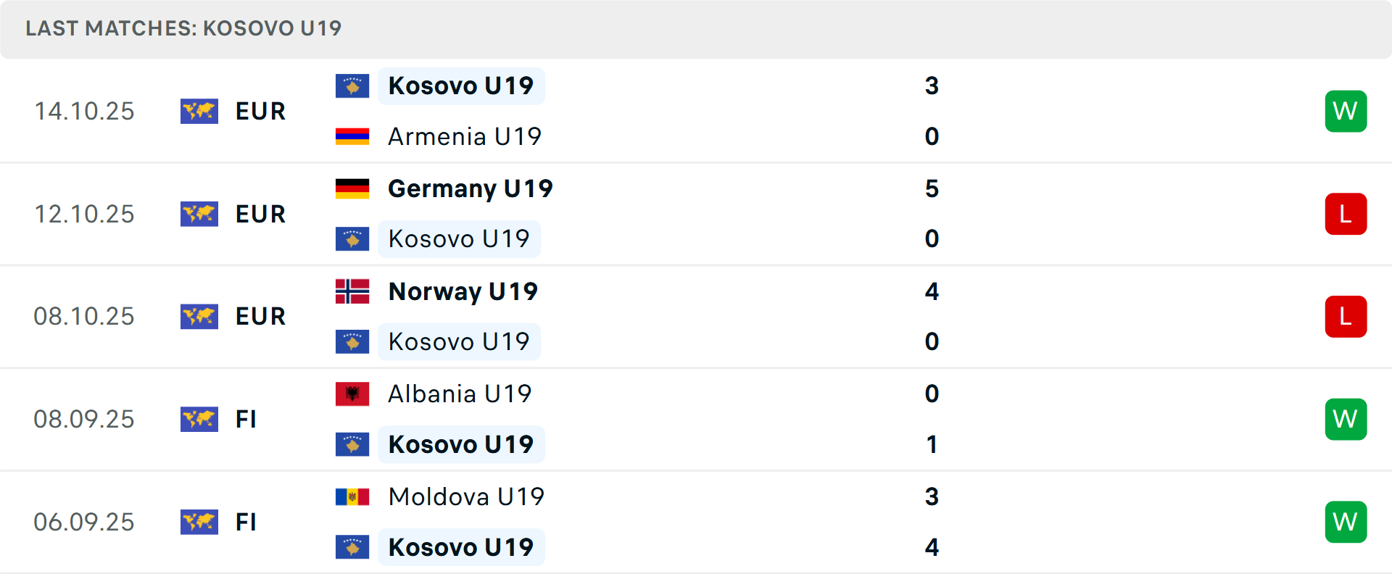
Task: Click the Kosovo U19 flag icon in first match
Action: click(352, 85)
